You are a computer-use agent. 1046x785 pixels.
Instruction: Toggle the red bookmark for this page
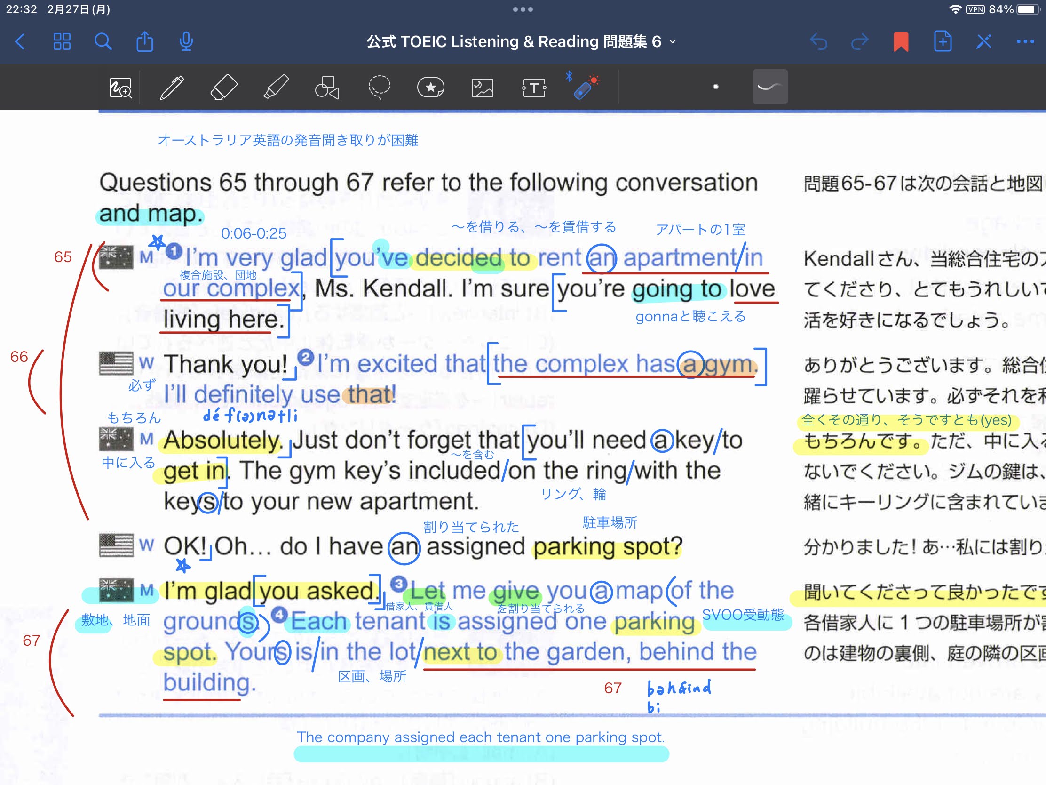[901, 41]
